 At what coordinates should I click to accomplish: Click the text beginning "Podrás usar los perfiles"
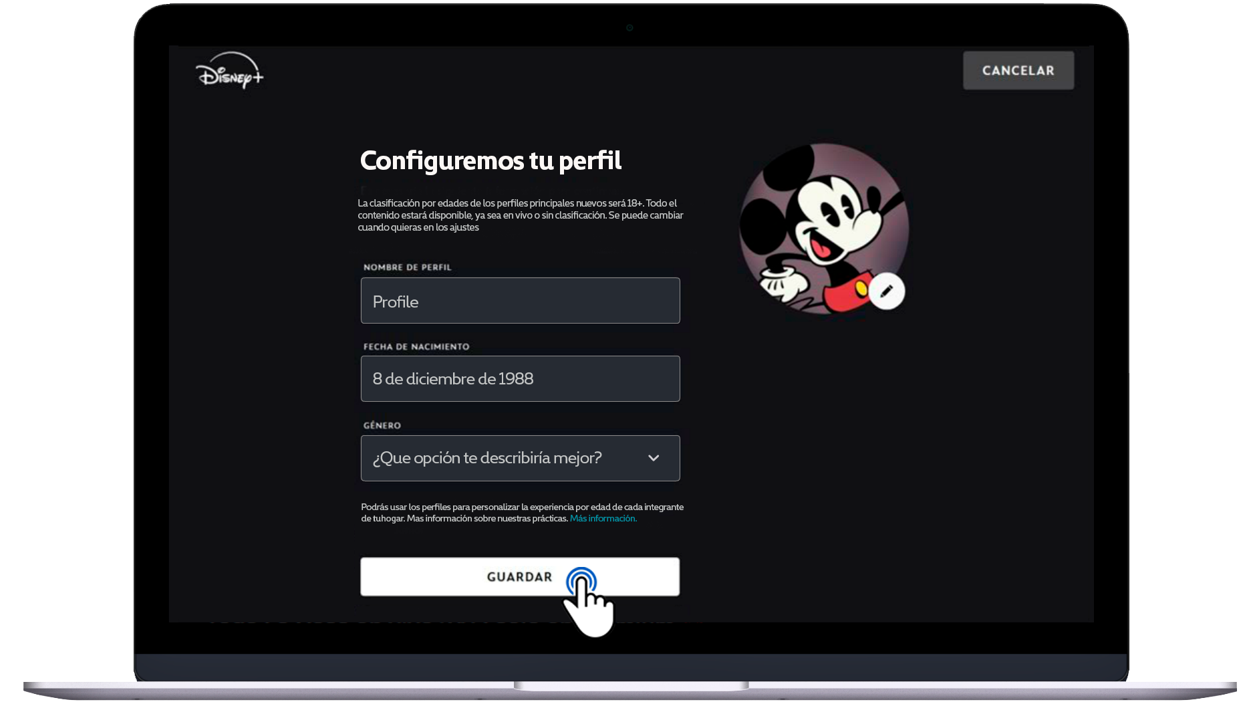tap(522, 513)
